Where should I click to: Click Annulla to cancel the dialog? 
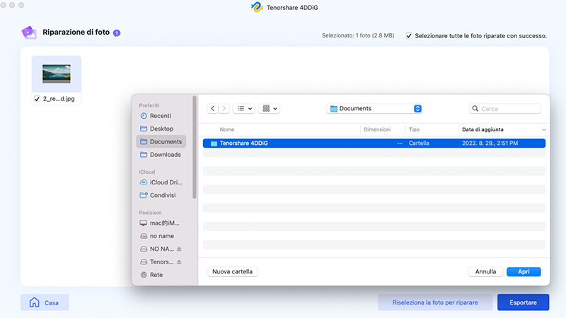click(485, 271)
